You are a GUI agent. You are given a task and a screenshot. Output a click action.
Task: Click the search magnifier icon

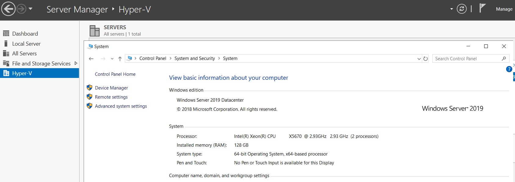(x=504, y=59)
